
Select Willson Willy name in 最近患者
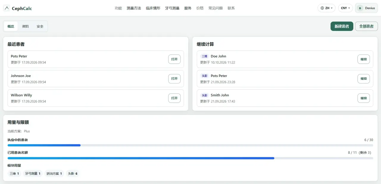pos(21,95)
